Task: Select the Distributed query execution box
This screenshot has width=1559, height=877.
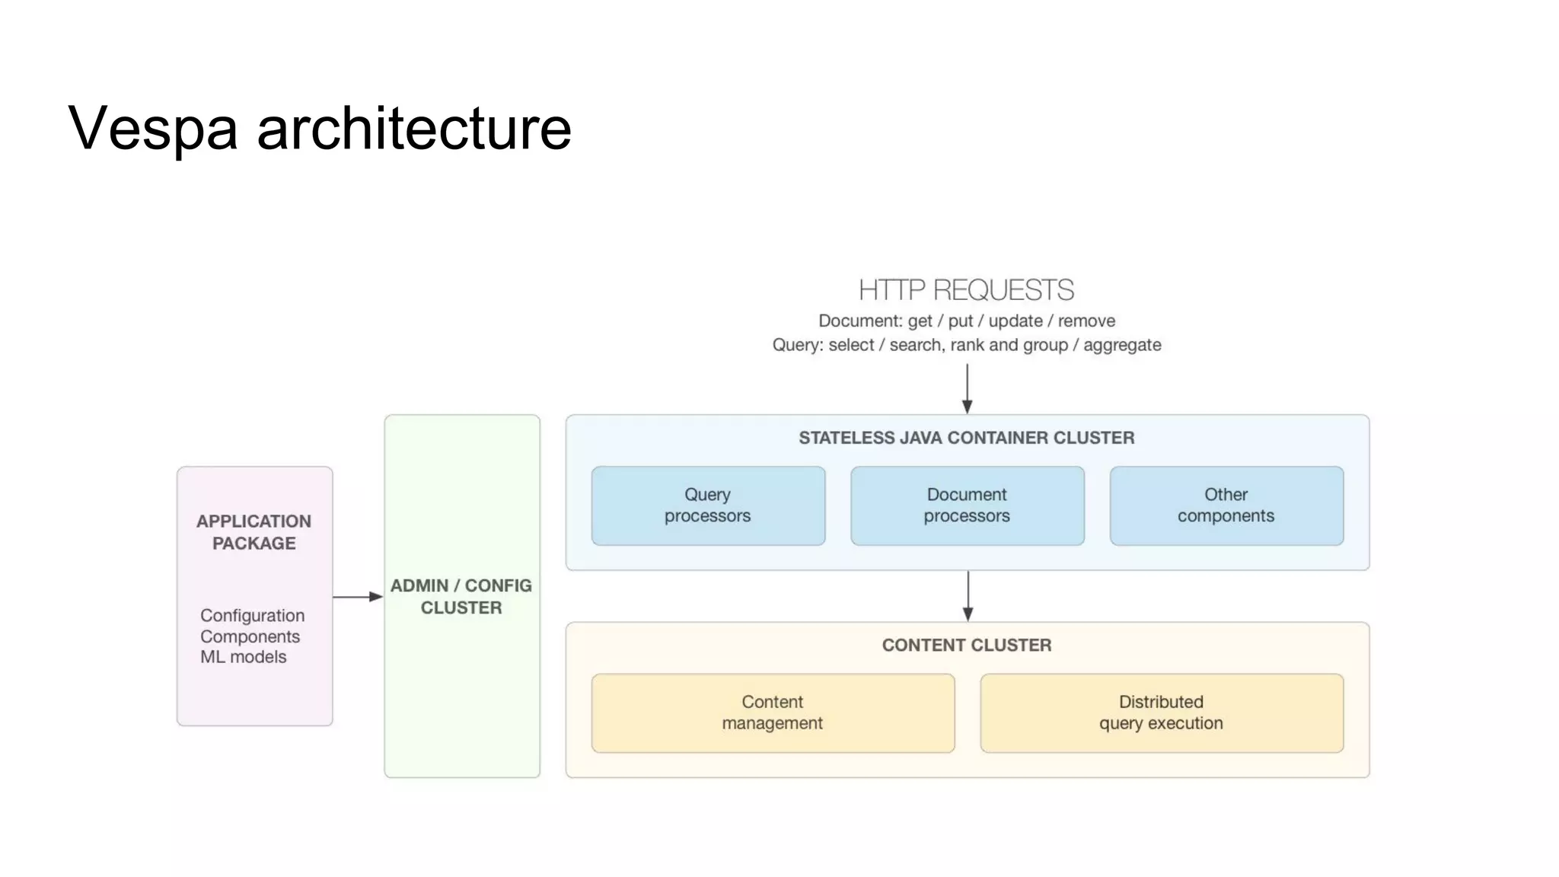Action: 1161,713
